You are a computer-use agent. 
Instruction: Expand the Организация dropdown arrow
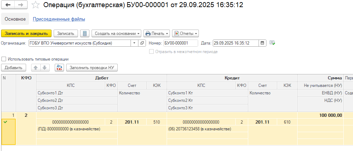pyautogui.click(x=134, y=43)
